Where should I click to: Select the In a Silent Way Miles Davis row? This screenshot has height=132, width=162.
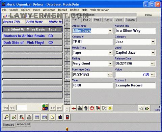tap(32, 29)
